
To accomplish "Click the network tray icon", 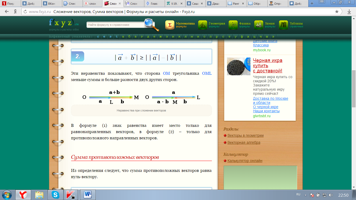I will (324, 195).
